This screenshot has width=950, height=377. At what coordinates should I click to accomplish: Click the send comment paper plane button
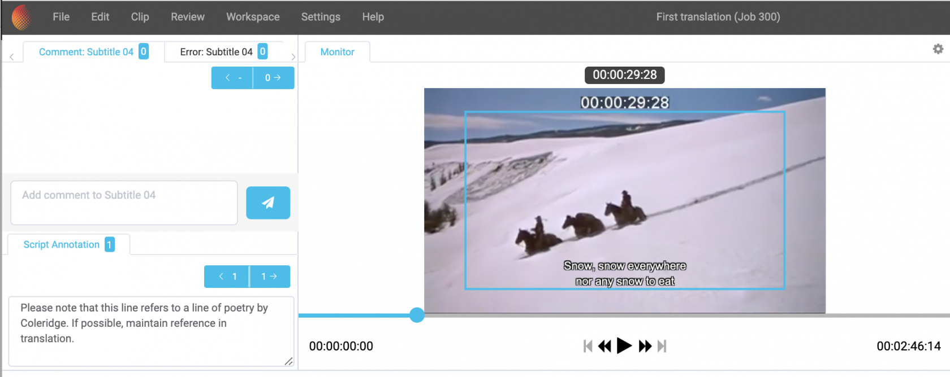268,203
